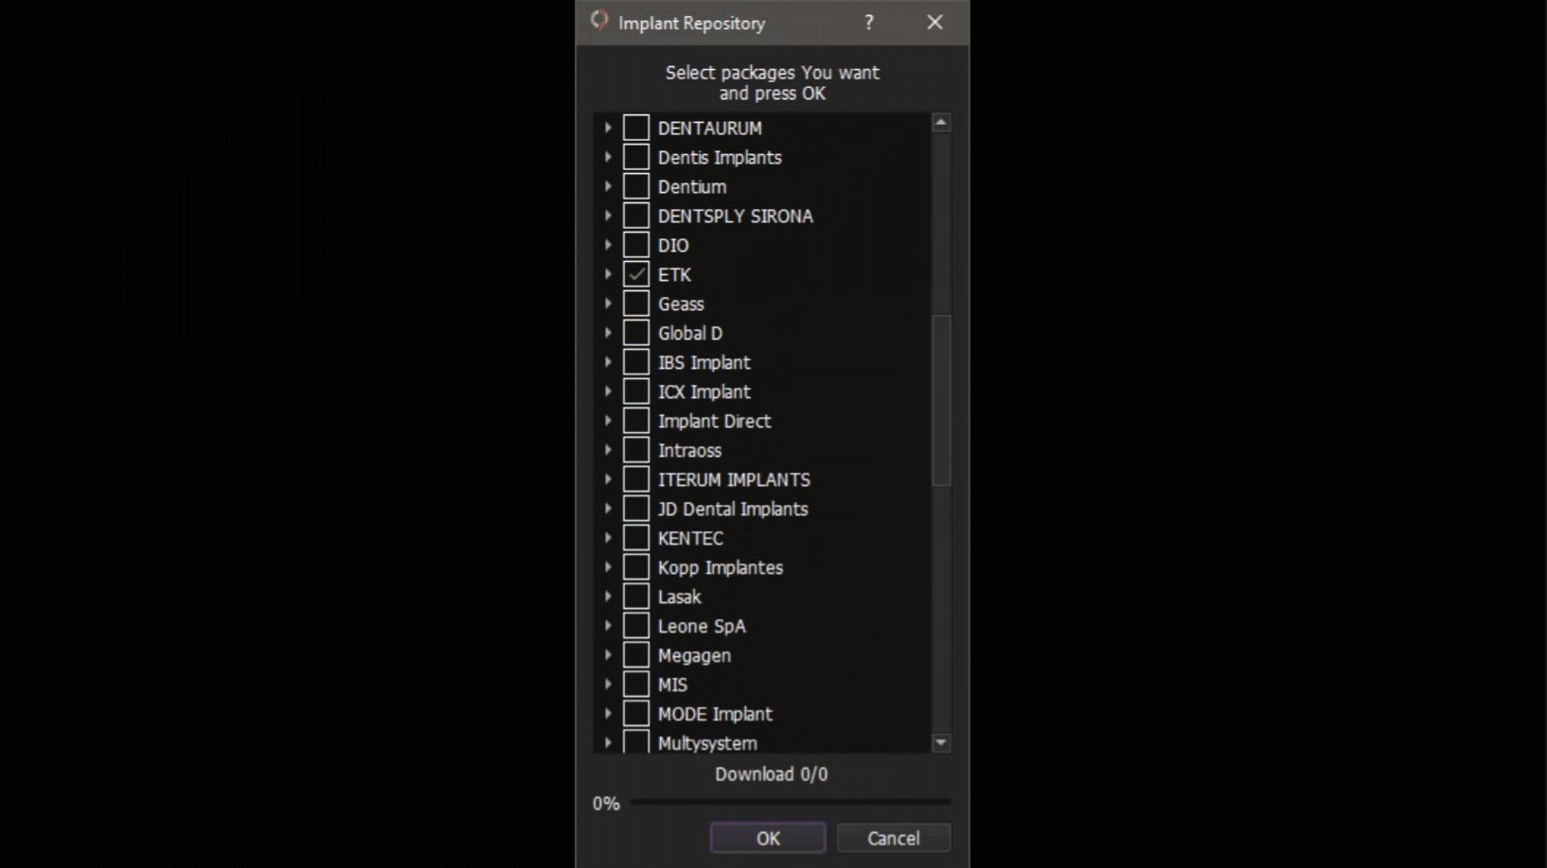
Task: Enable the Kopp Implantes checkbox
Action: point(636,567)
